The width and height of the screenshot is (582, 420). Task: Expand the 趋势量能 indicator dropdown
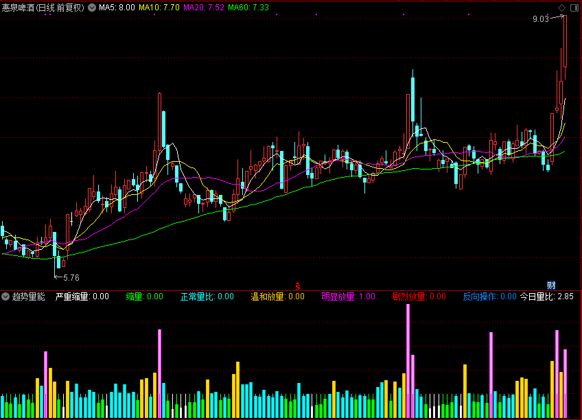click(5, 296)
